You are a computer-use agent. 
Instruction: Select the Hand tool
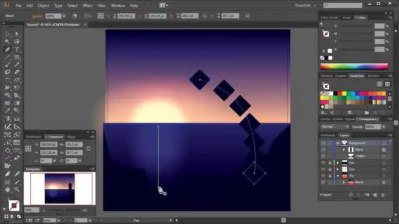8,189
